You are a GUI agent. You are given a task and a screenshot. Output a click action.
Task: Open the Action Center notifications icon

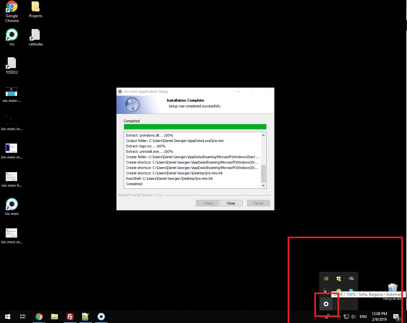point(396,317)
